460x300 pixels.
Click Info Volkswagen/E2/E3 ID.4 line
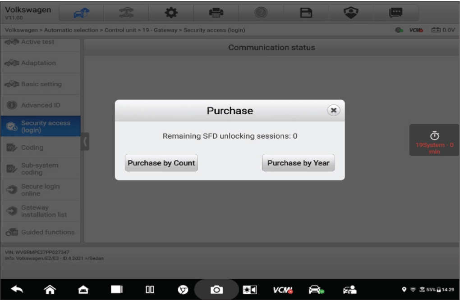click(54, 258)
